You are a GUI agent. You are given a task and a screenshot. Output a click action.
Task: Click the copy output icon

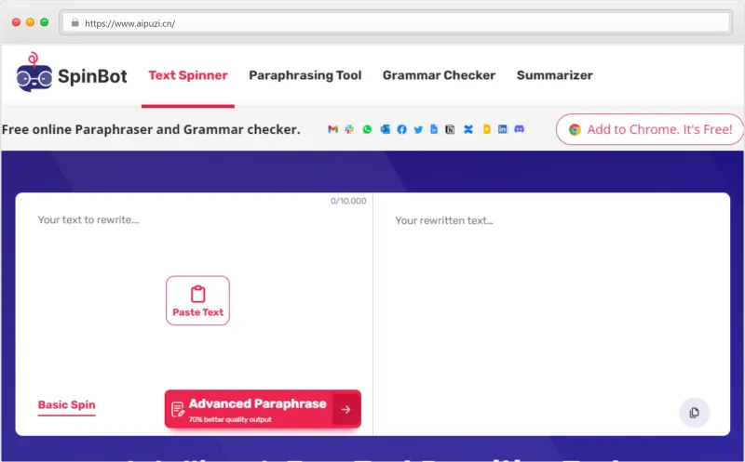coord(694,413)
